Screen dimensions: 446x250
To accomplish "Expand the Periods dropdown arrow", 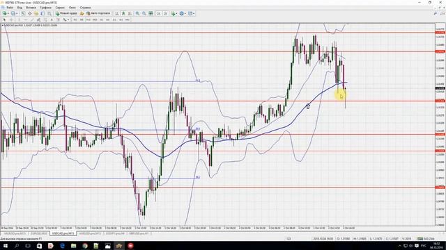I will (185, 13).
